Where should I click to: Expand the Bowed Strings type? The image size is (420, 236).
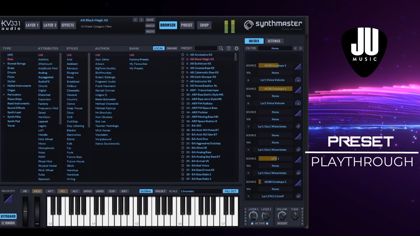(x=4, y=64)
